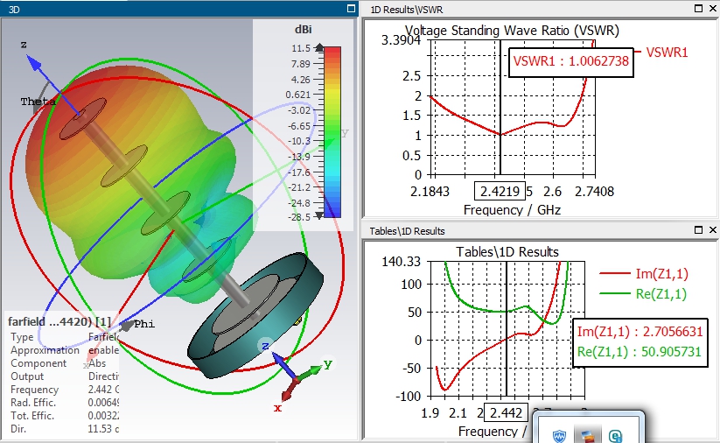Click the blue shield icon in the tray popup
The height and width of the screenshot is (443, 720).
559,436
